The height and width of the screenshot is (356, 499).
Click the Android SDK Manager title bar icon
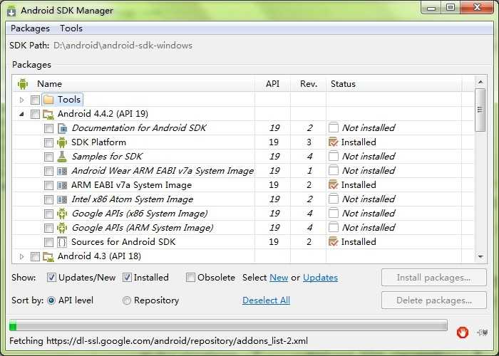pos(11,10)
